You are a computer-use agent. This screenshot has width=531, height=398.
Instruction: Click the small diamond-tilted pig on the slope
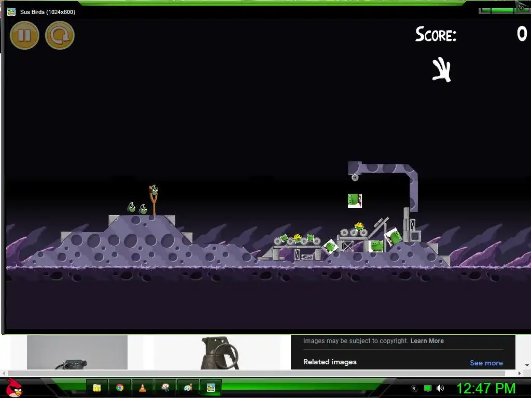click(330, 246)
